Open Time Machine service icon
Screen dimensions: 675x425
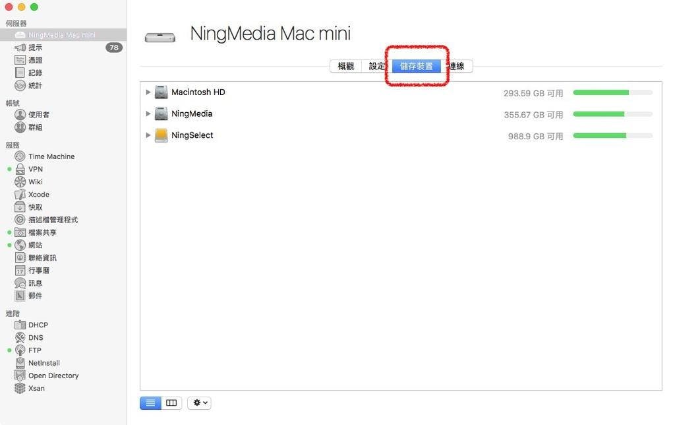pyautogui.click(x=20, y=156)
